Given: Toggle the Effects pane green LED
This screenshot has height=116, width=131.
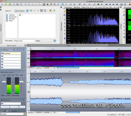Looking at the screenshot, I should (2, 50).
